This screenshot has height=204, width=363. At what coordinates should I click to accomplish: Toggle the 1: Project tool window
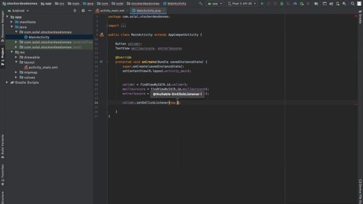[2, 57]
